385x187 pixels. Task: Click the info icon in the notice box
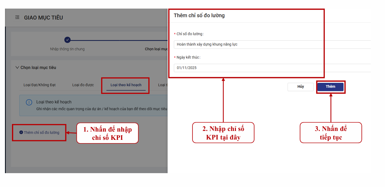29,102
